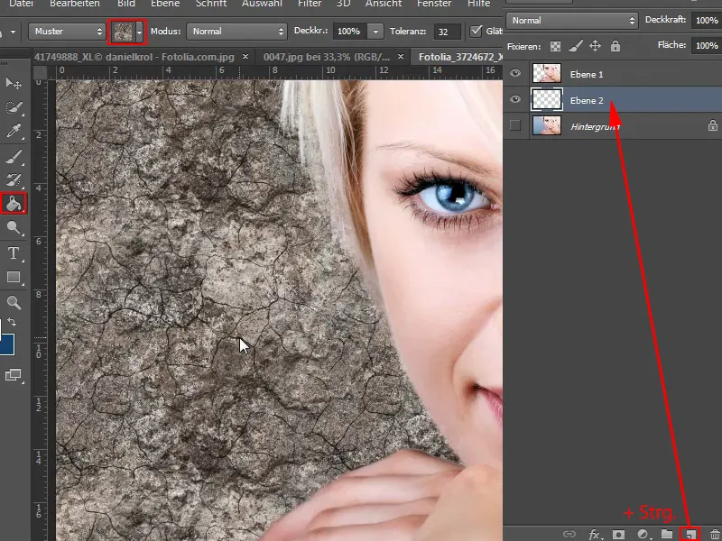The height and width of the screenshot is (541, 722).
Task: Open the Filter menu
Action: pyautogui.click(x=310, y=4)
